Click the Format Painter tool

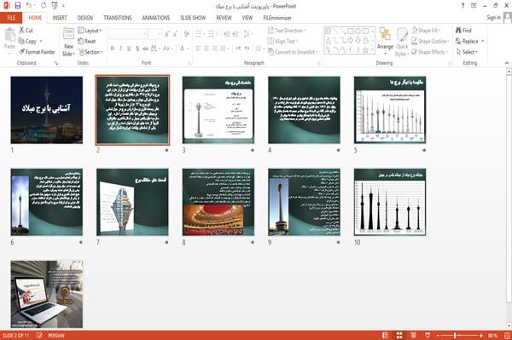[37, 52]
